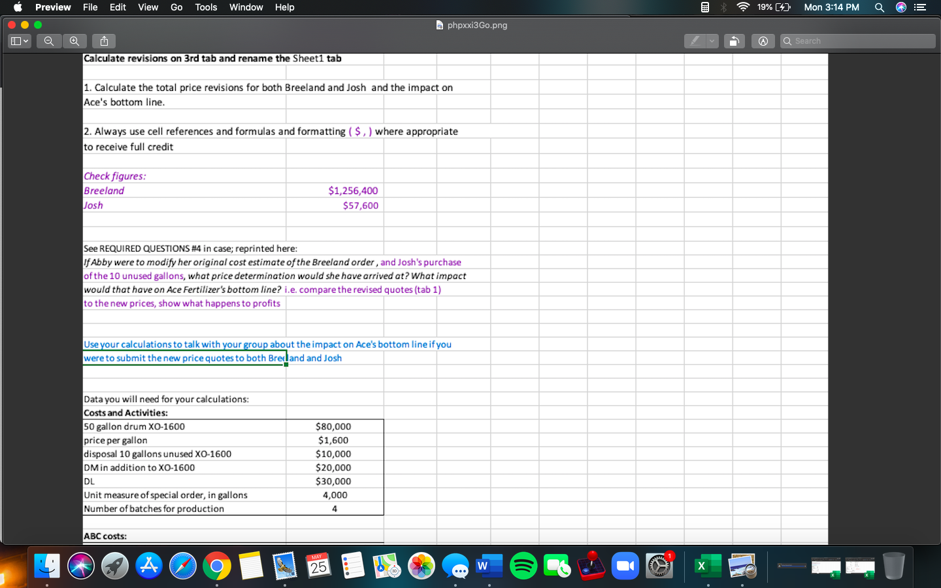Show the Markup toolbar
The height and width of the screenshot is (588, 941).
pyautogui.click(x=763, y=41)
